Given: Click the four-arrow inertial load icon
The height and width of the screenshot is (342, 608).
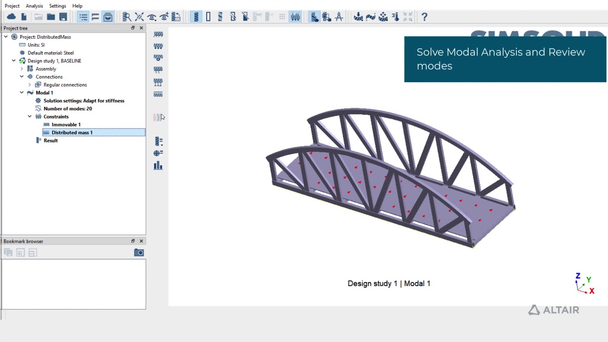Looking at the screenshot, I should 383,17.
